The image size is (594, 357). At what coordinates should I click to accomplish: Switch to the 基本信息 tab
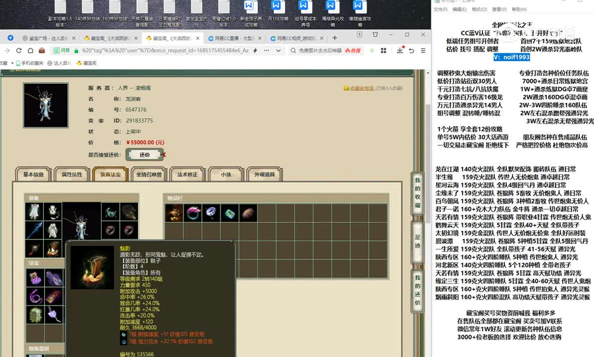pos(33,175)
